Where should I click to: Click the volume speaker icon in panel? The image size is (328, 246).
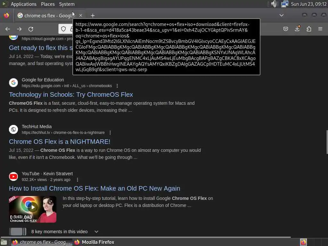click(274, 4)
